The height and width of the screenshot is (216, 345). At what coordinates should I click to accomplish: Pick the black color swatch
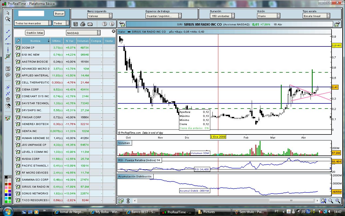6,177
